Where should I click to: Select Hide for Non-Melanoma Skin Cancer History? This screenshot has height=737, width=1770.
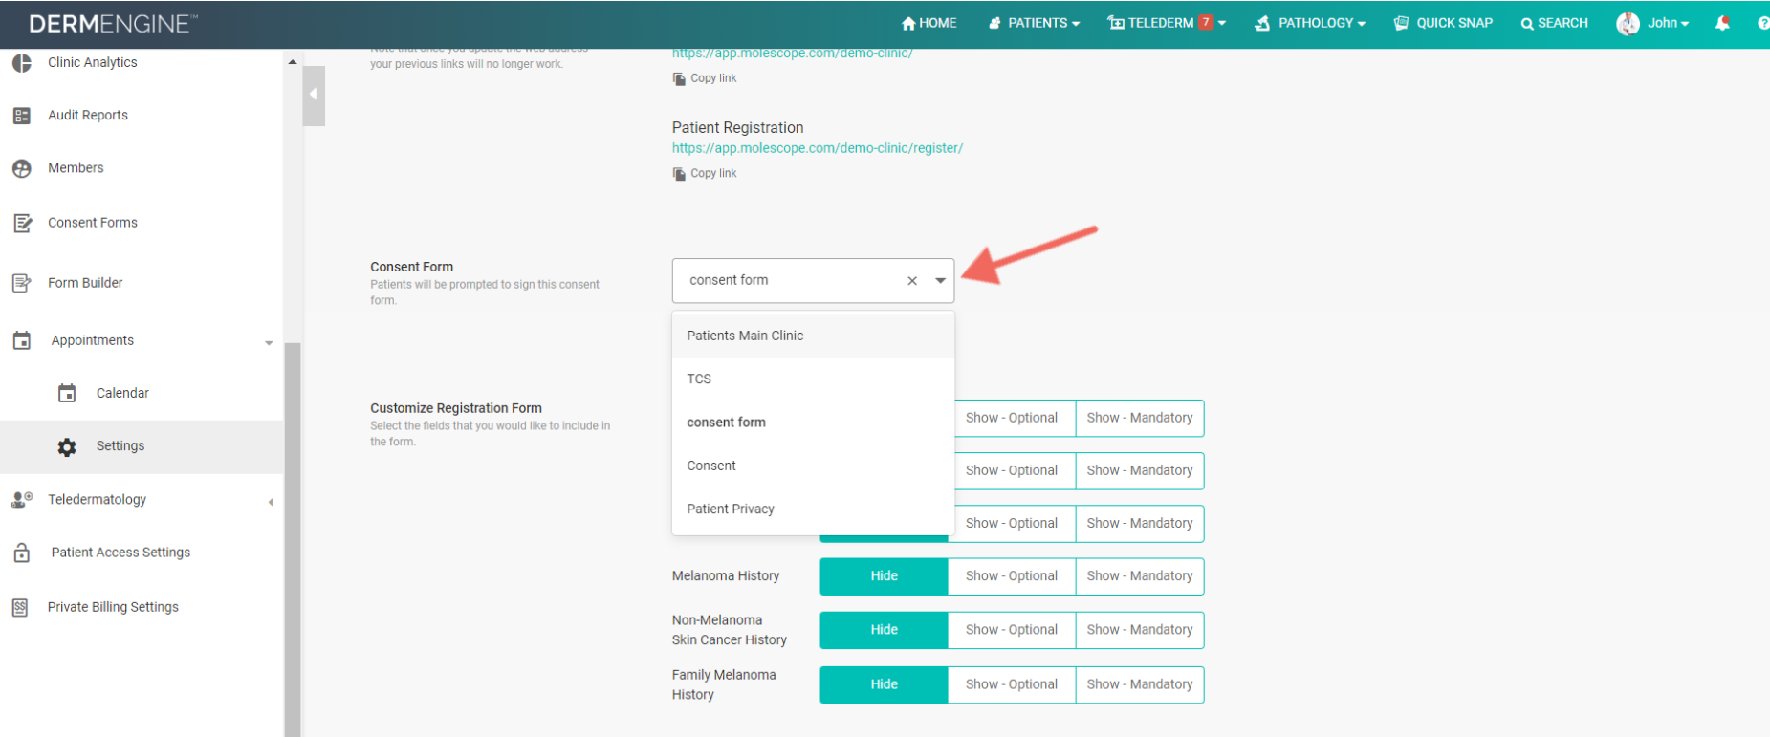click(884, 630)
